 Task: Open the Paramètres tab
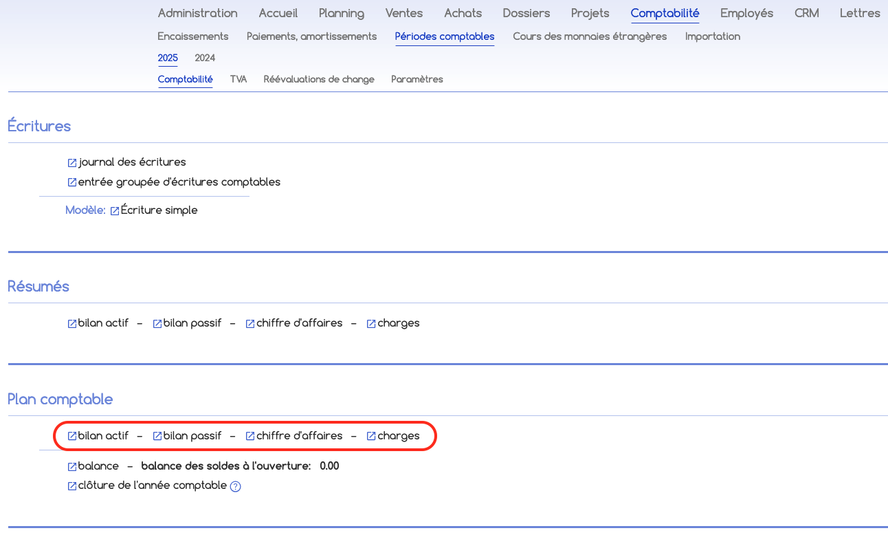click(417, 79)
